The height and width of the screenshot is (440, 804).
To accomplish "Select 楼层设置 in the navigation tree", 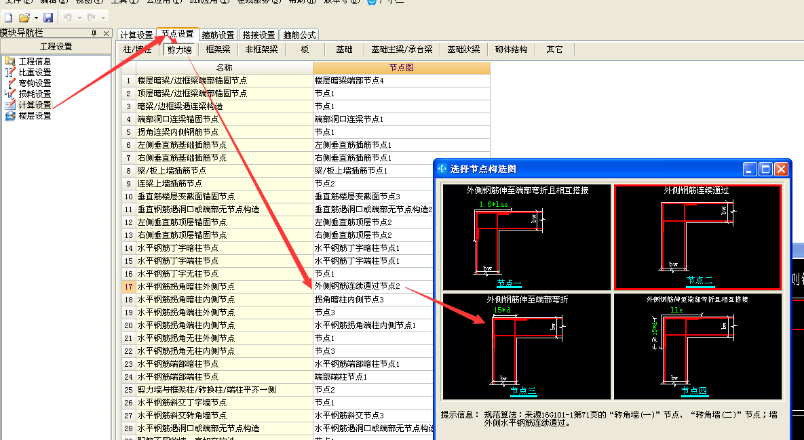I will pos(35,116).
